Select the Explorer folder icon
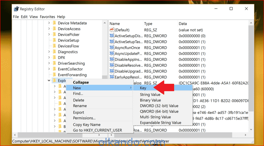264x146 pixels. point(54,80)
